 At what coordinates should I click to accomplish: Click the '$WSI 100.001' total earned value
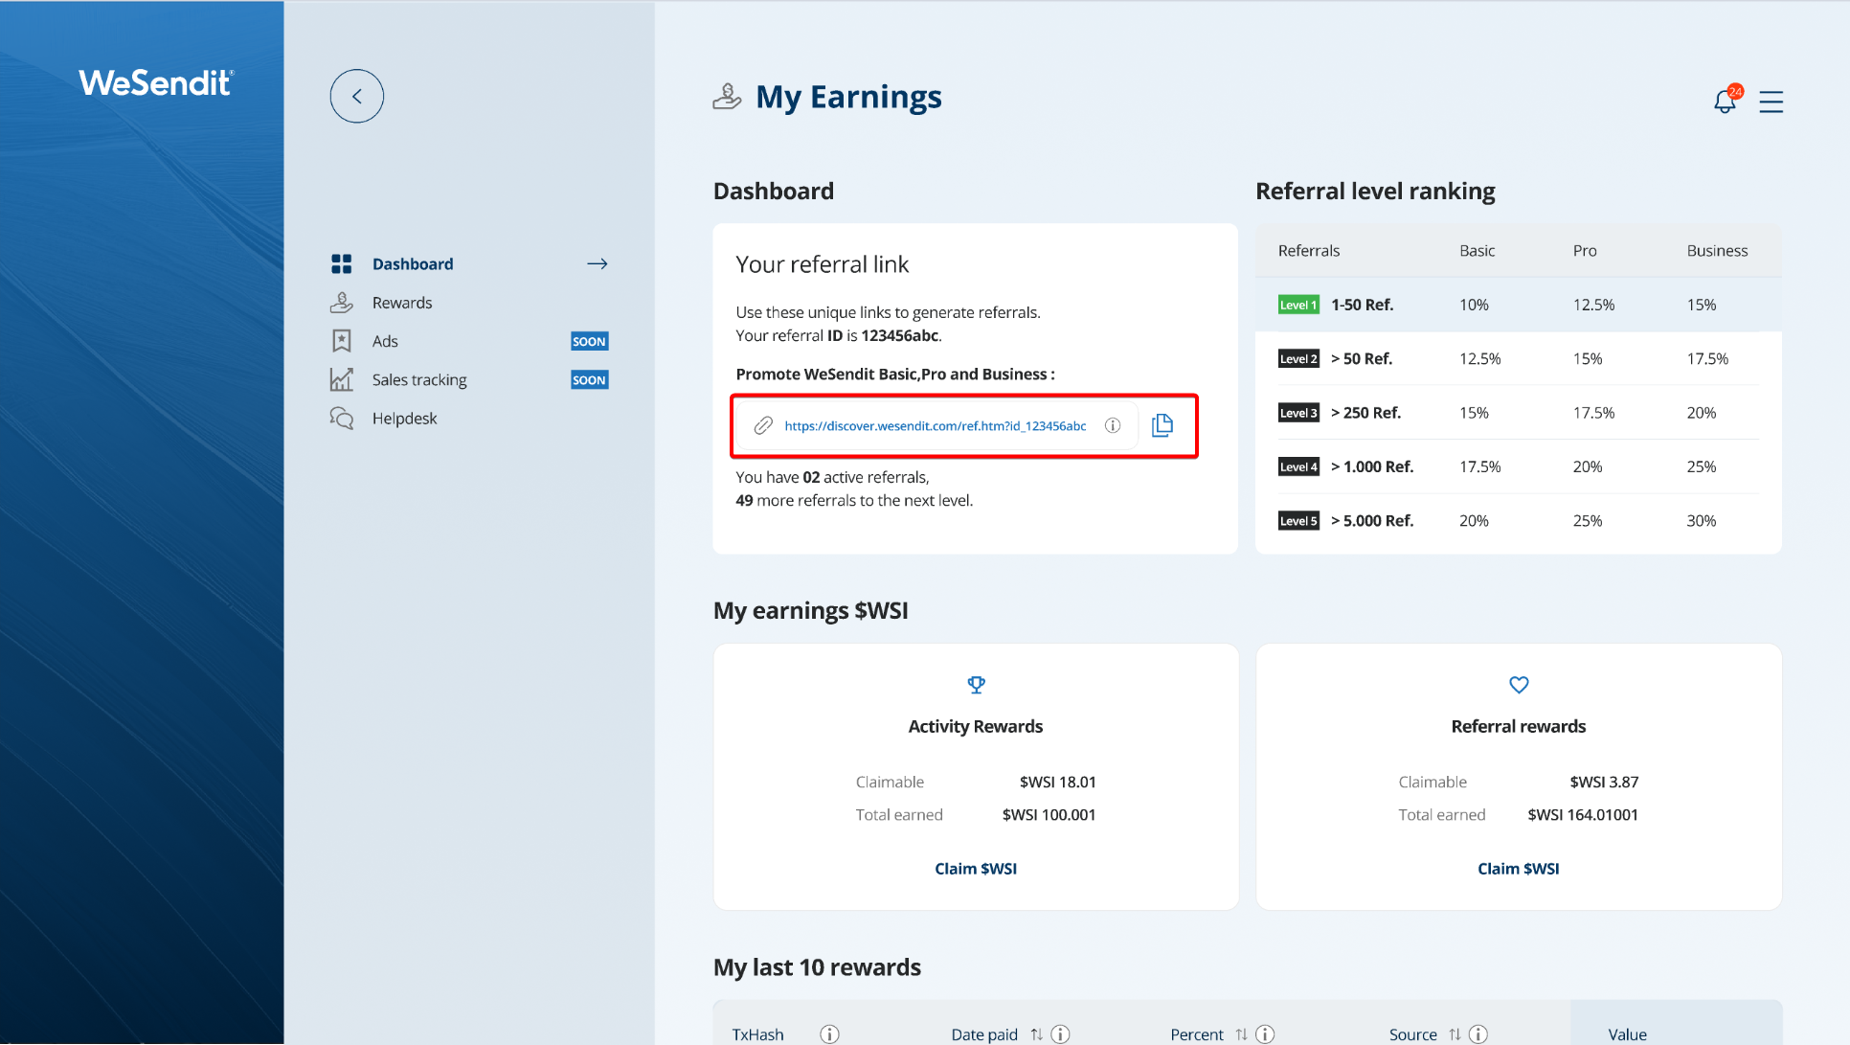pos(1049,815)
